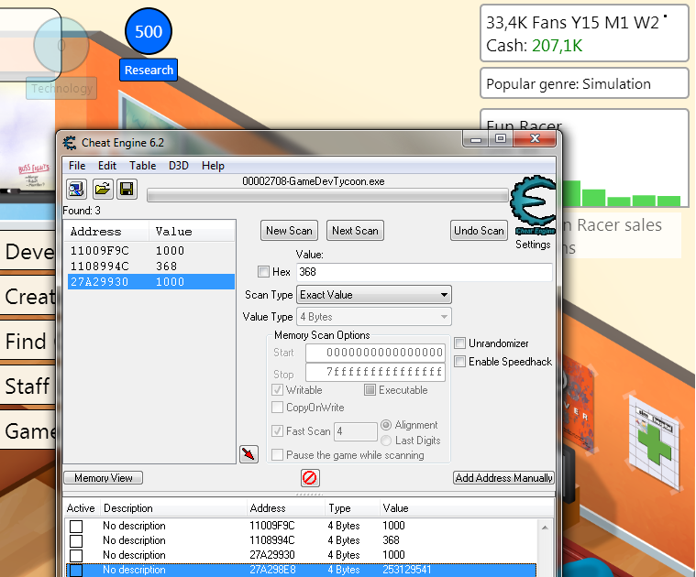Select found address 1108994C

(151, 267)
